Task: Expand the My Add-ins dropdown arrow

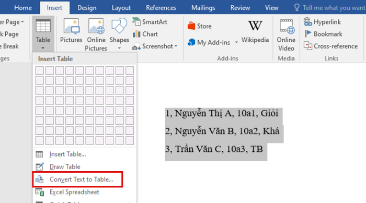Action: coord(236,42)
